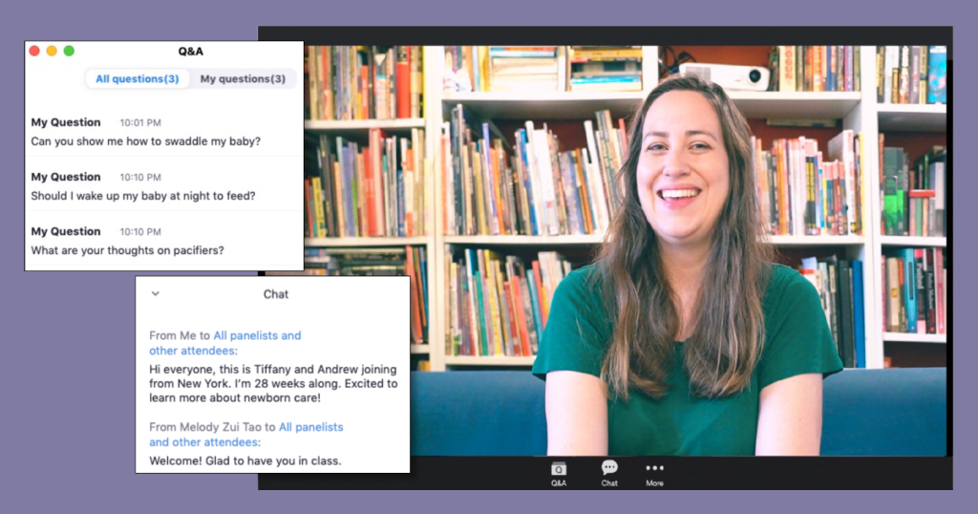Close the Q&A window with red button
This screenshot has height=514, width=978.
(34, 51)
